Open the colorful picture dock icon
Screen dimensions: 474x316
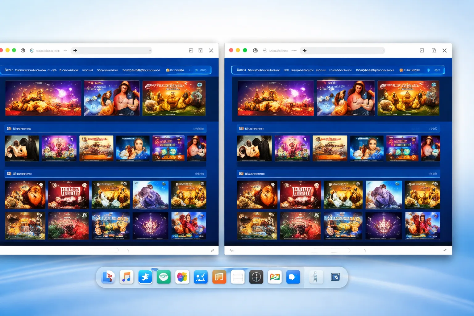(x=275, y=277)
